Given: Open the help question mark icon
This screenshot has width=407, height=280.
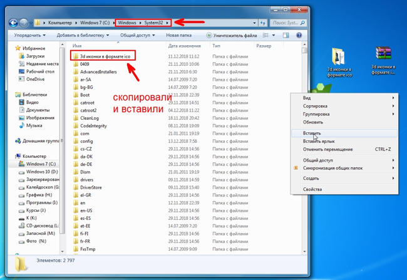Looking at the screenshot, I should tap(299, 35).
